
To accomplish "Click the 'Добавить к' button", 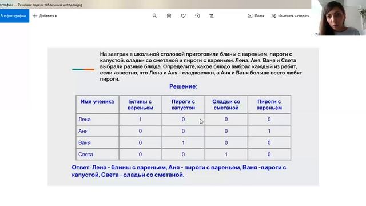I will pyautogui.click(x=45, y=16).
